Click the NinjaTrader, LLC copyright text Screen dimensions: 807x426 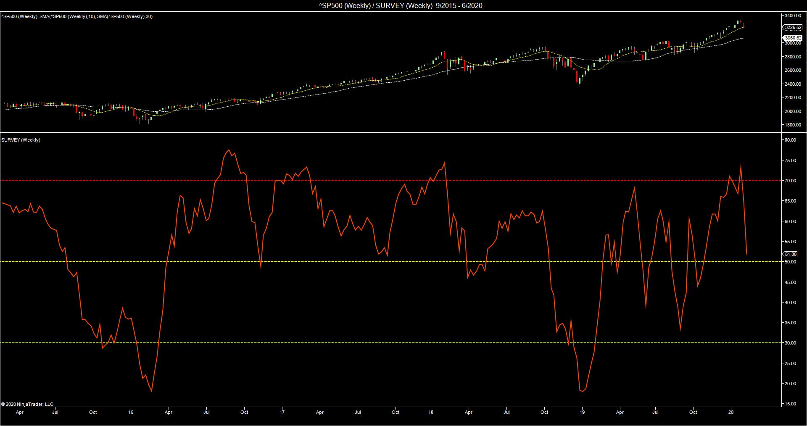27,404
